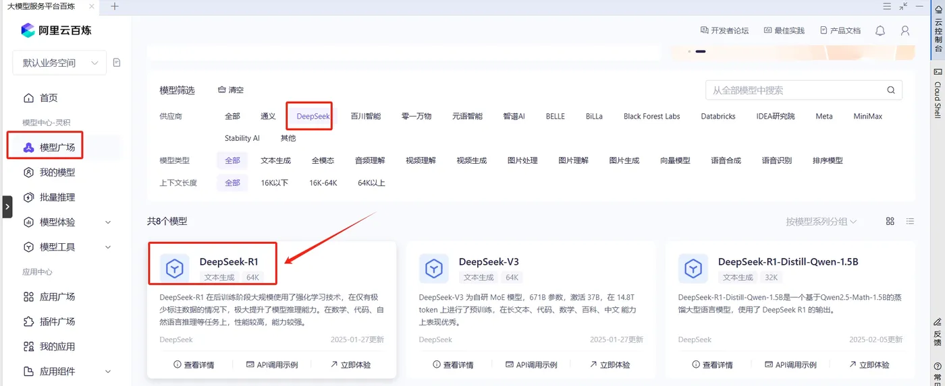Screen dimensions: 945x386
Task: Open 反馈 feedback in right strip
Action: coord(938,332)
